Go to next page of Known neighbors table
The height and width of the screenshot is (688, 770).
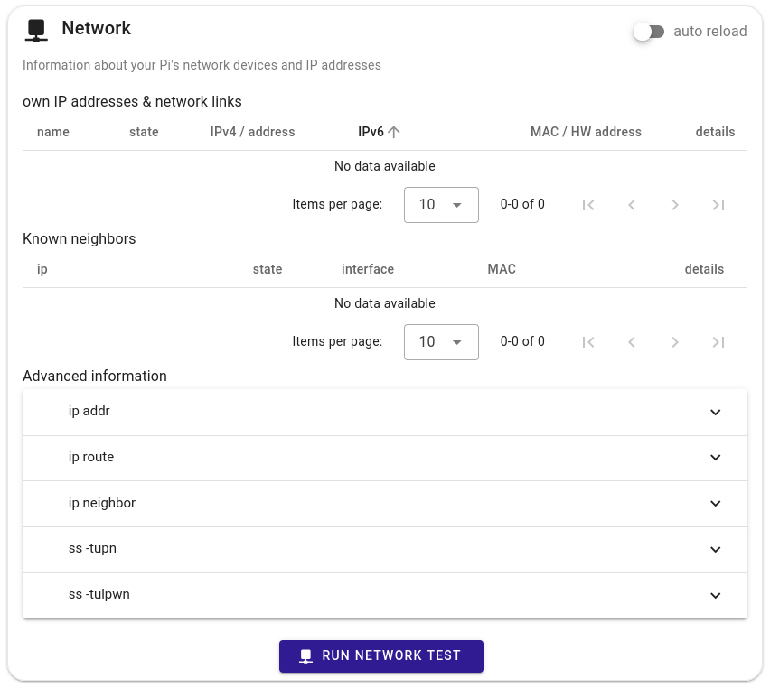click(x=675, y=342)
